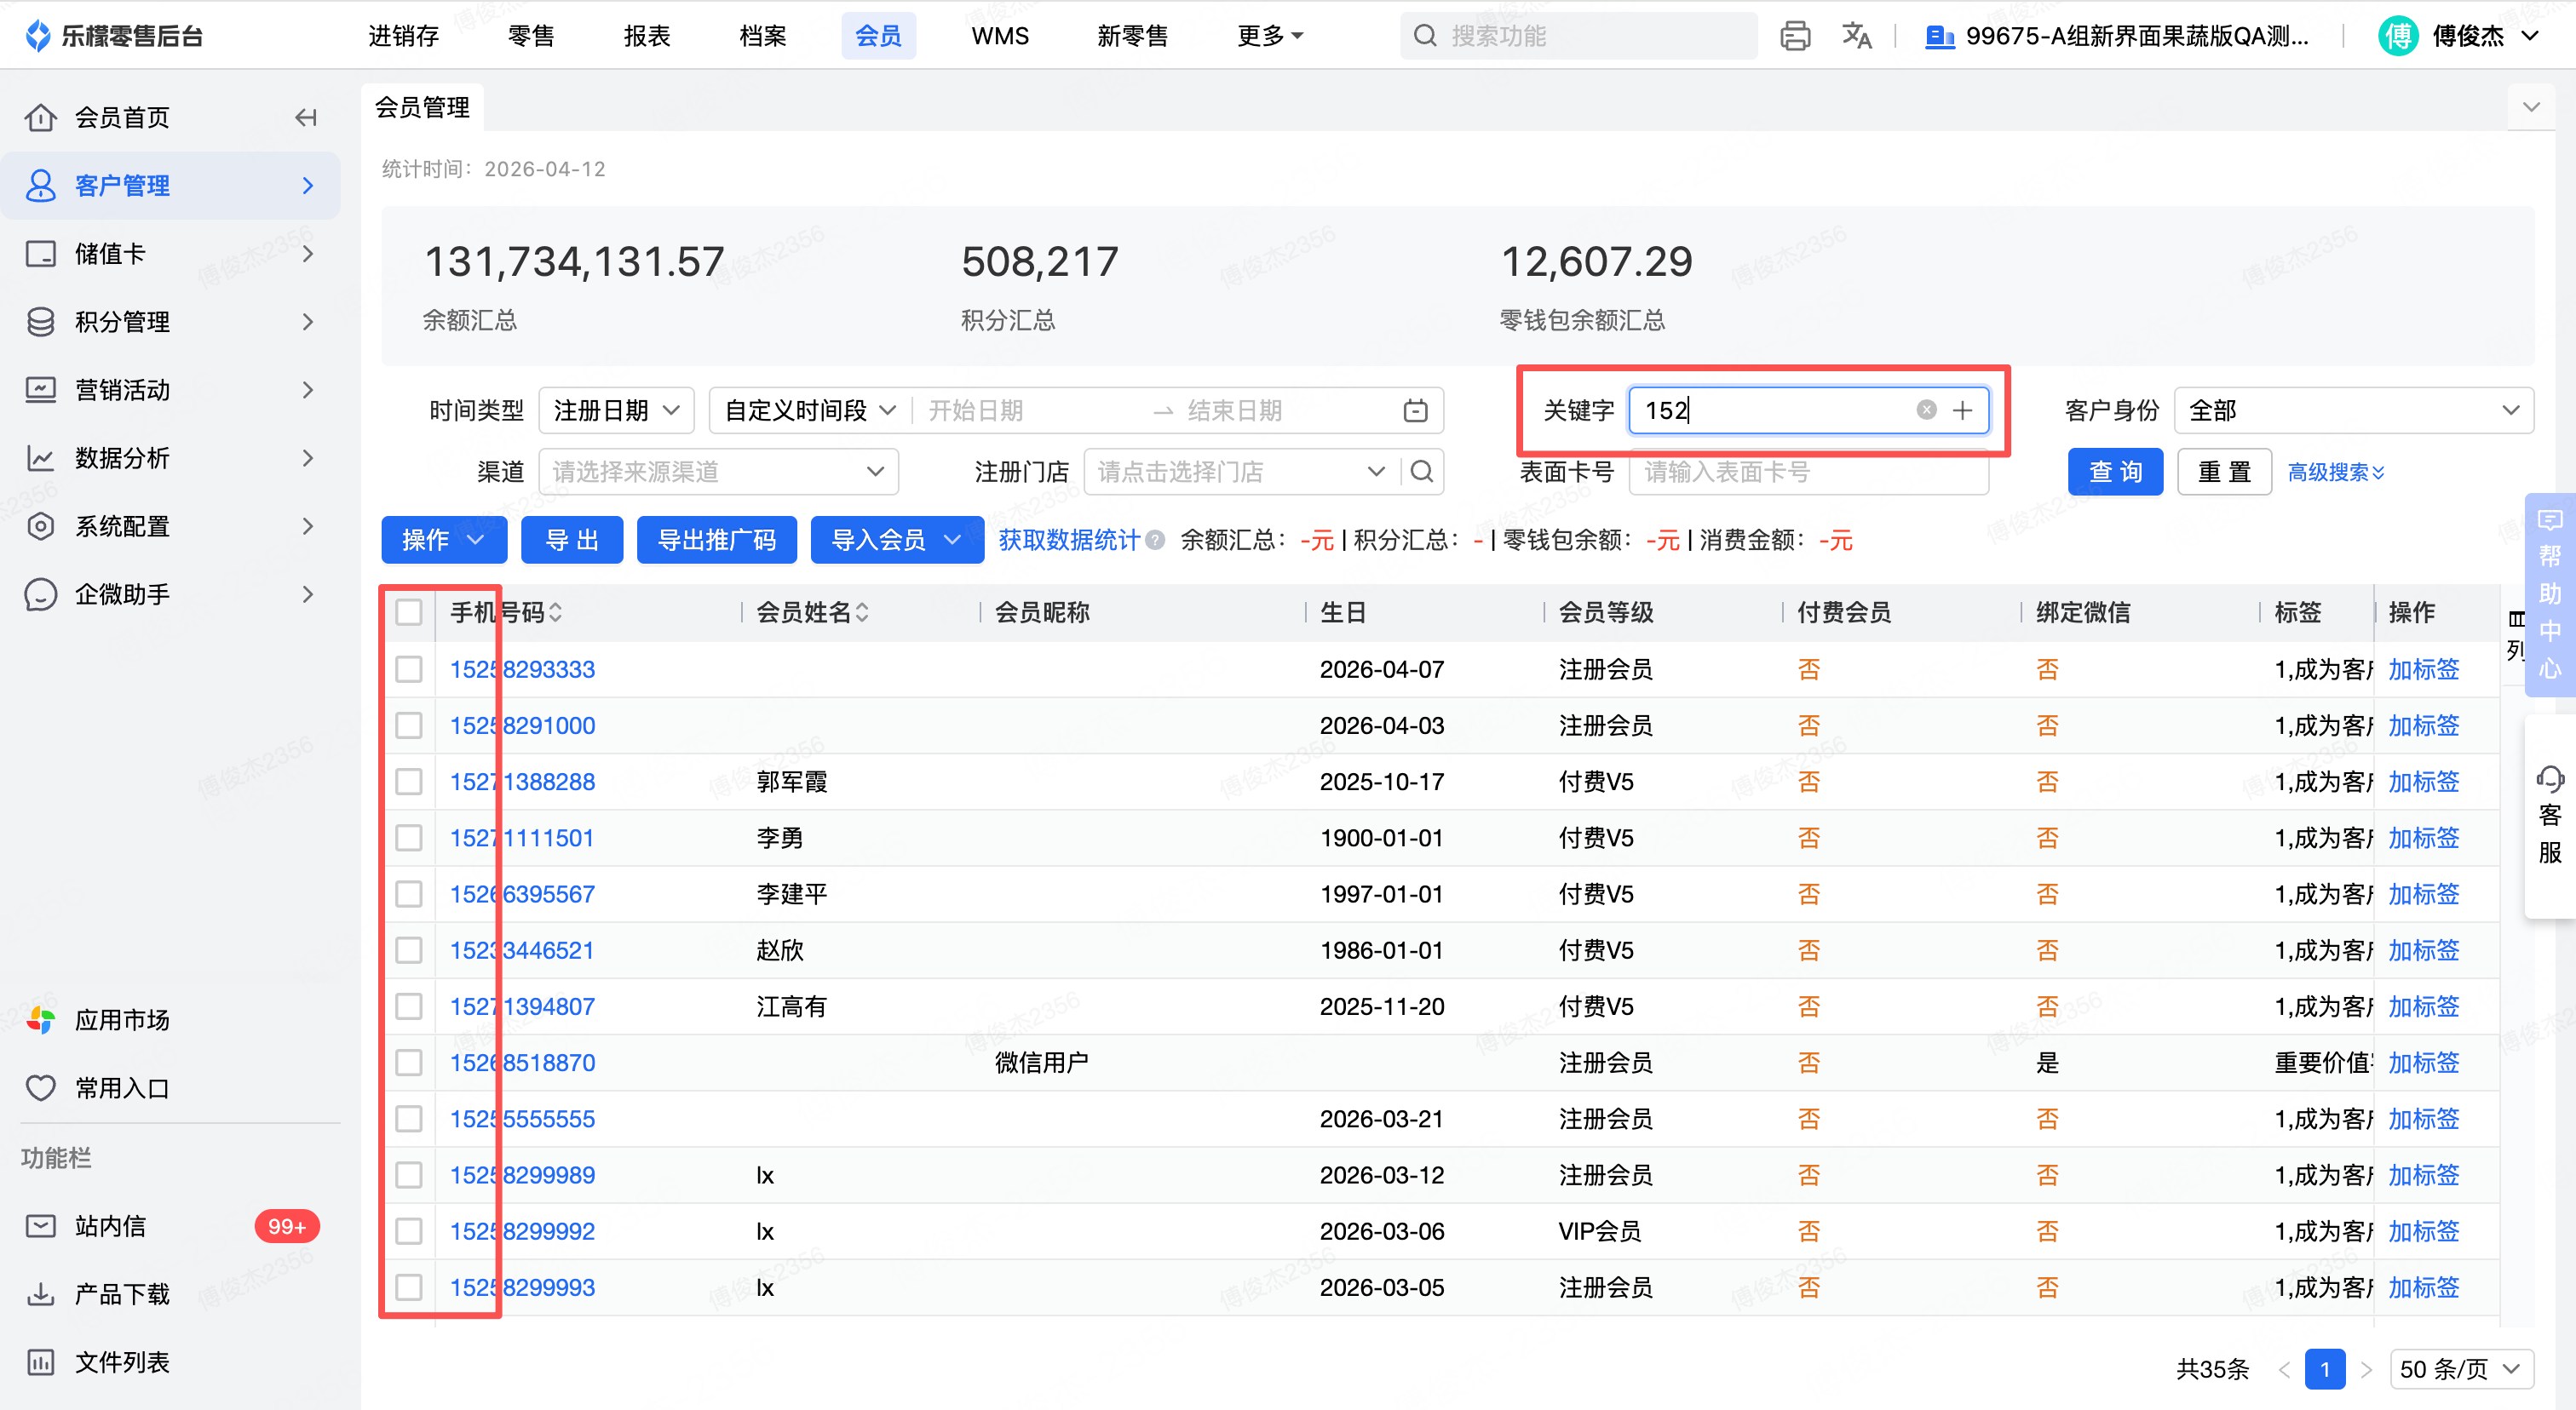Open the 客户身份 全部 dropdown
Image resolution: width=2576 pixels, height=1410 pixels.
click(x=2352, y=410)
